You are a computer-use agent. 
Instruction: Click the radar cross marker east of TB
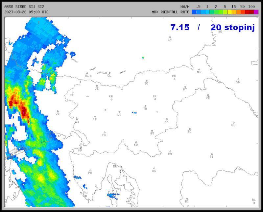157,112
